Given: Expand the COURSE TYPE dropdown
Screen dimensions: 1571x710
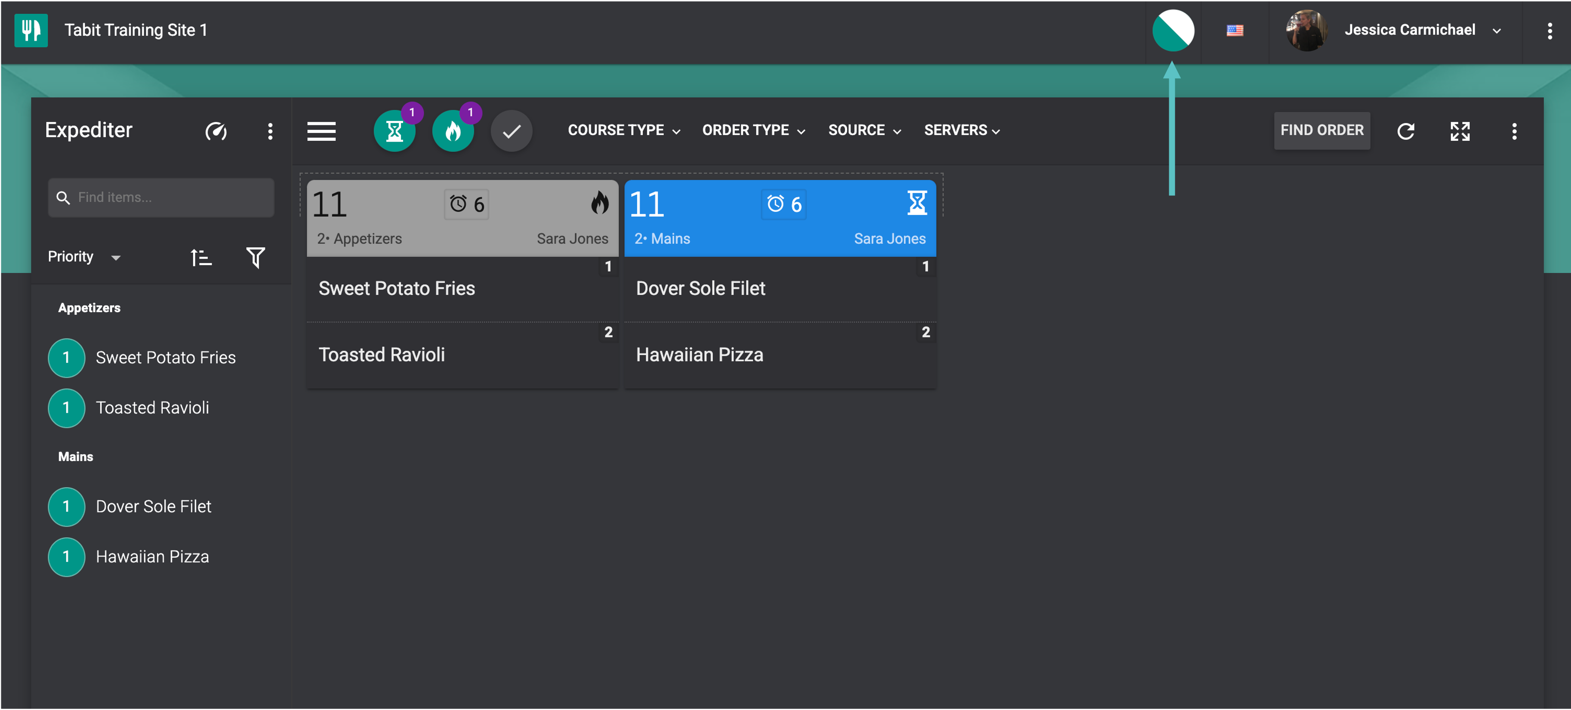Looking at the screenshot, I should coord(624,130).
